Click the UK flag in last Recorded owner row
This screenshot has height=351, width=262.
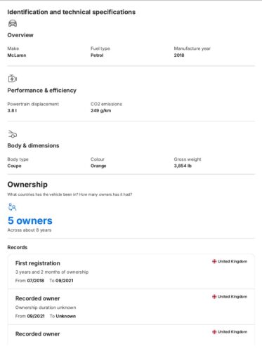click(x=214, y=332)
